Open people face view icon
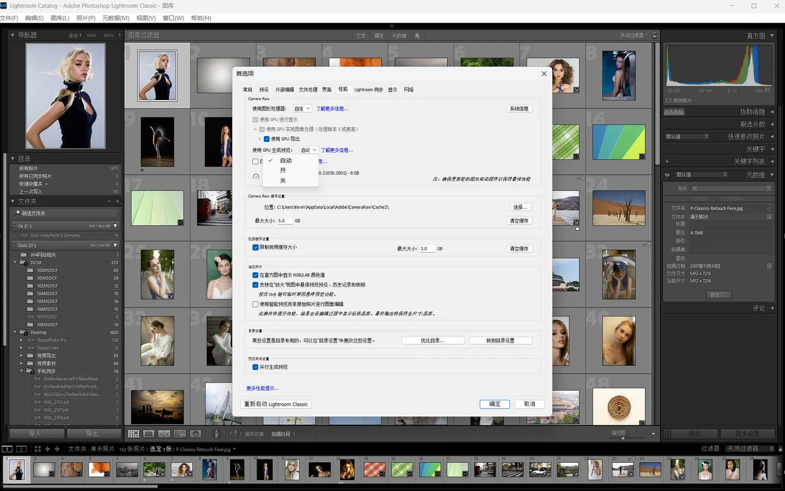This screenshot has height=491, width=785. [196, 434]
